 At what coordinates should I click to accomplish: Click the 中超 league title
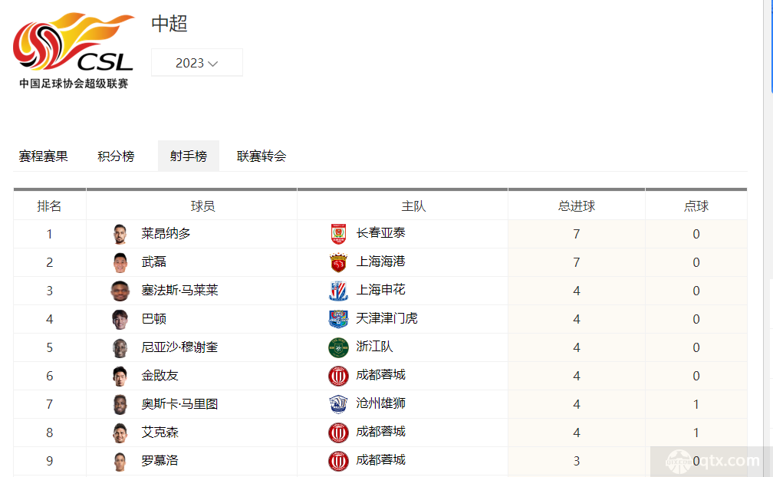tap(169, 24)
